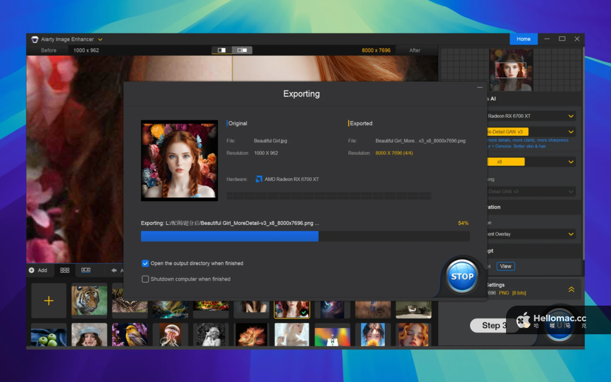The image size is (611, 382).
Task: Click the yellow 8000 X 7696 (4/4) text
Action: click(394, 153)
